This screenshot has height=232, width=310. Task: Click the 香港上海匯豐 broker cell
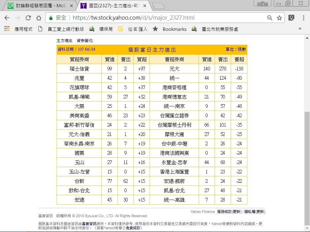pos(174,172)
